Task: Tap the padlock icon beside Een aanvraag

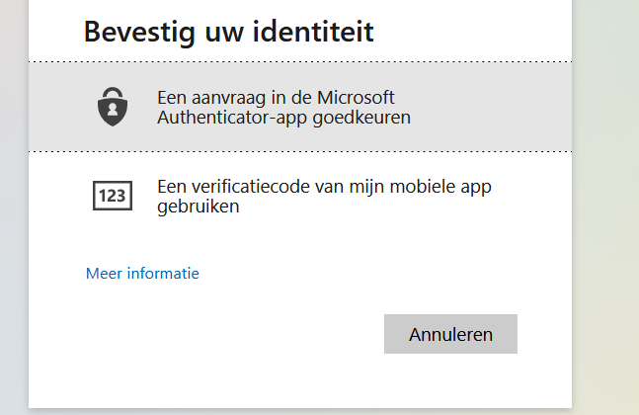Action: pos(113,106)
